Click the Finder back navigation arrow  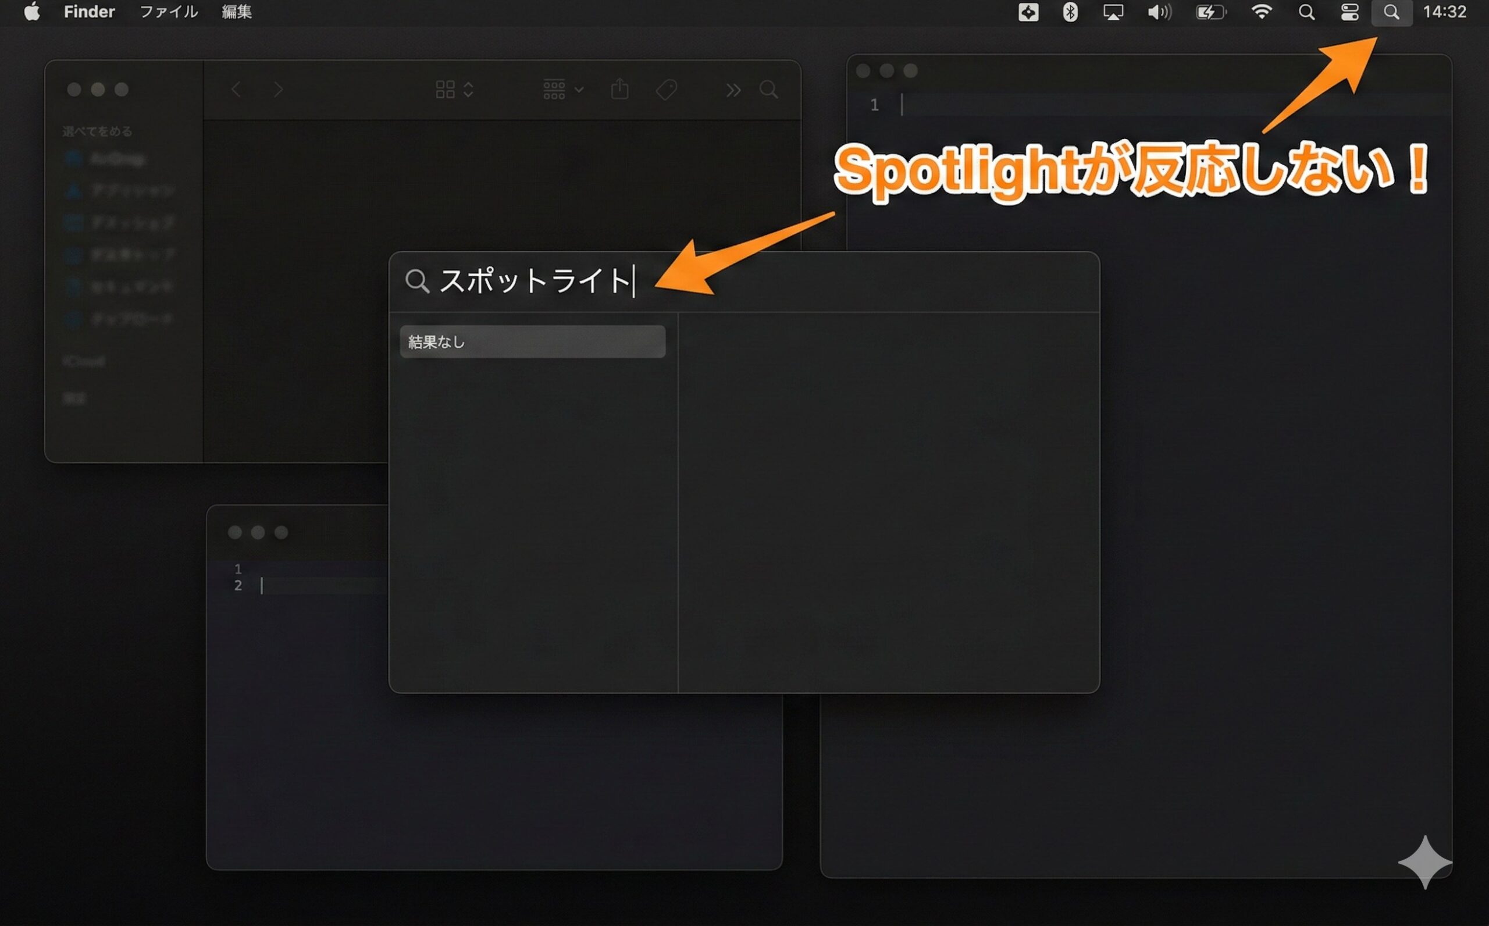pyautogui.click(x=236, y=90)
